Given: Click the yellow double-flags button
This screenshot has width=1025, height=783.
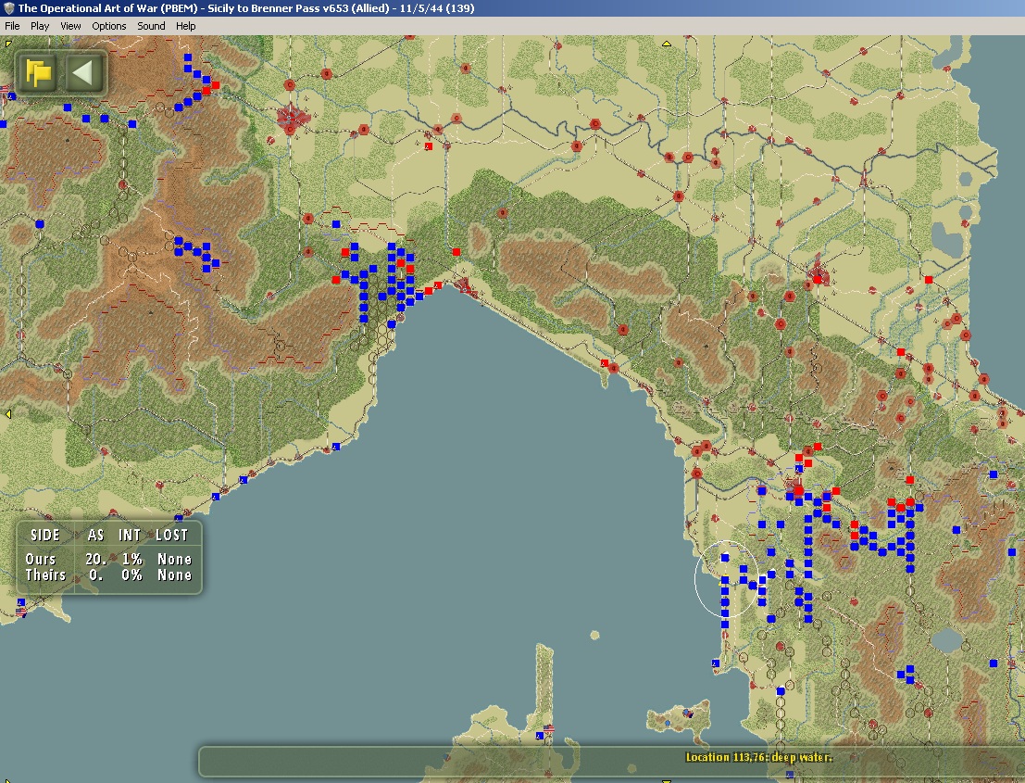Looking at the screenshot, I should coord(39,72).
